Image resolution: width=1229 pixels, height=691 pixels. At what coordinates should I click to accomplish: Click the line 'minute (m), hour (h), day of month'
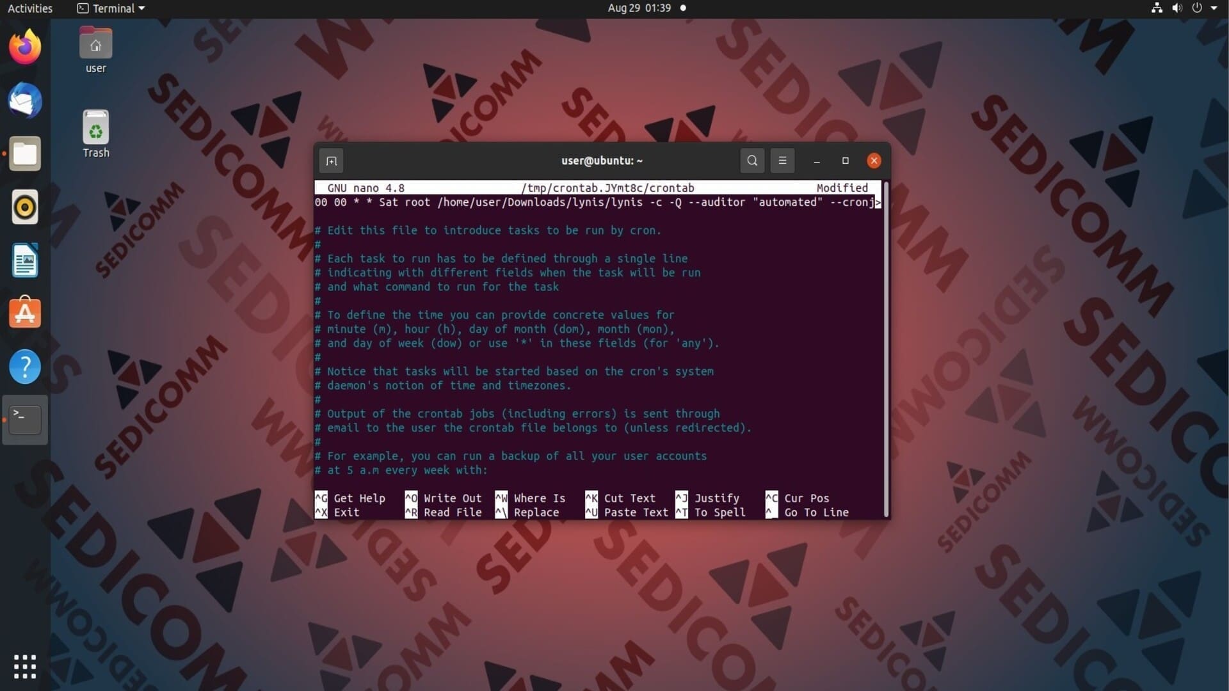495,329
